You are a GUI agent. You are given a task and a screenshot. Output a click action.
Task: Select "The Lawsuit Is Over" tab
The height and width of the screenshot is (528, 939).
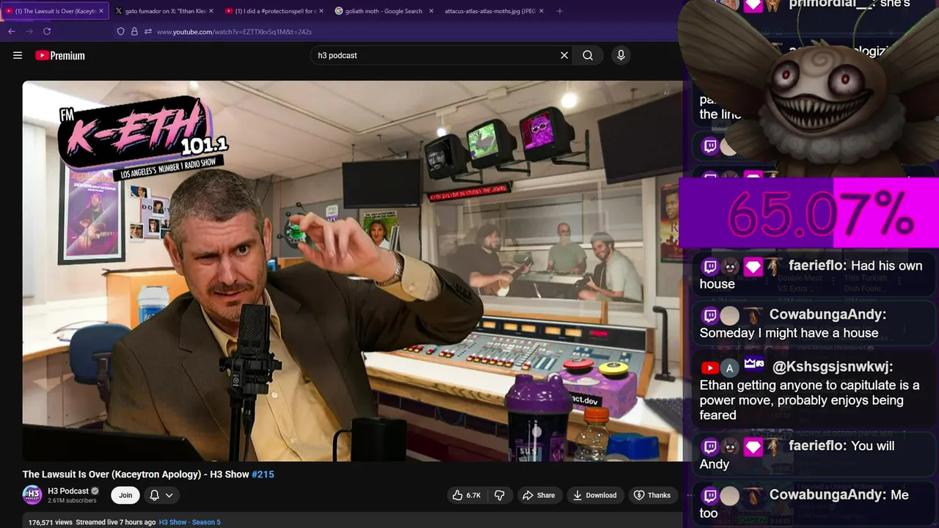54,11
